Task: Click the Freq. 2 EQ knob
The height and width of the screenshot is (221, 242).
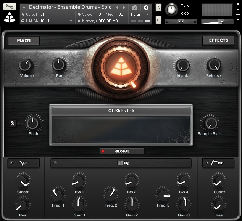Action: (110, 194)
